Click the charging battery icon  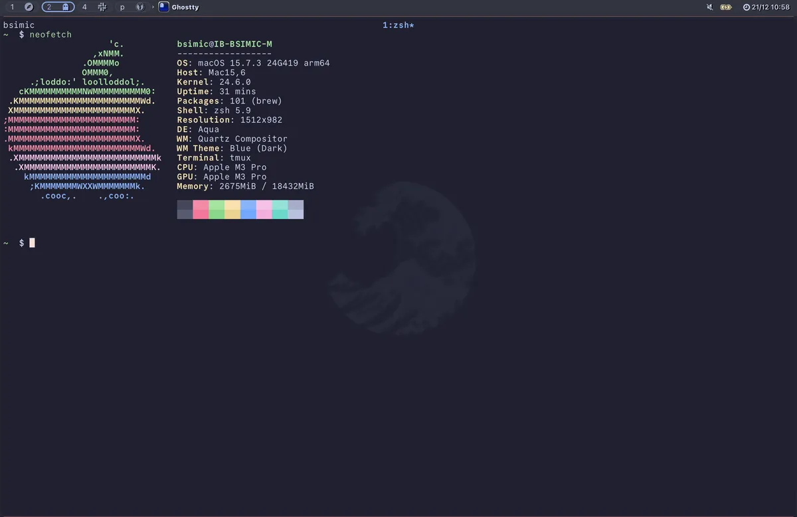click(x=726, y=7)
